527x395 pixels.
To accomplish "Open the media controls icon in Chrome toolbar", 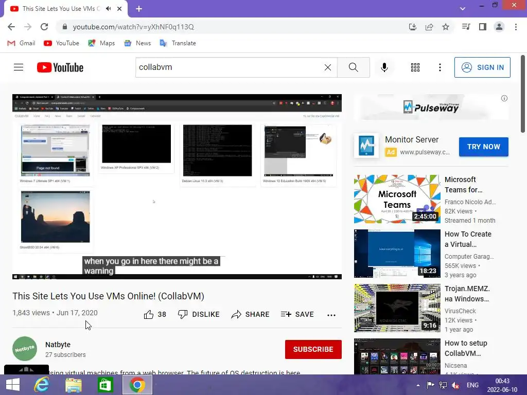I will (466, 27).
